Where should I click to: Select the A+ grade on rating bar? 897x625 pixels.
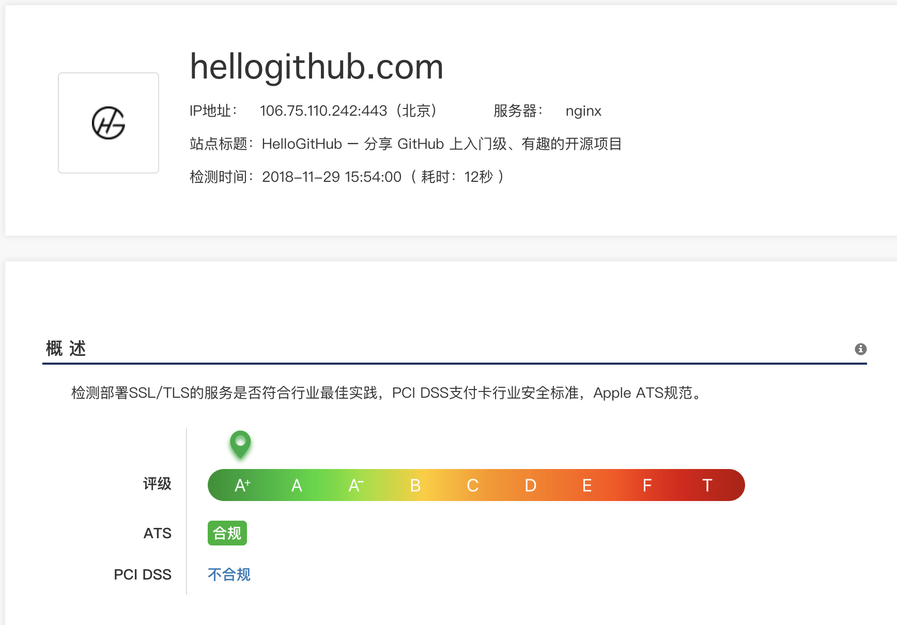pos(243,485)
